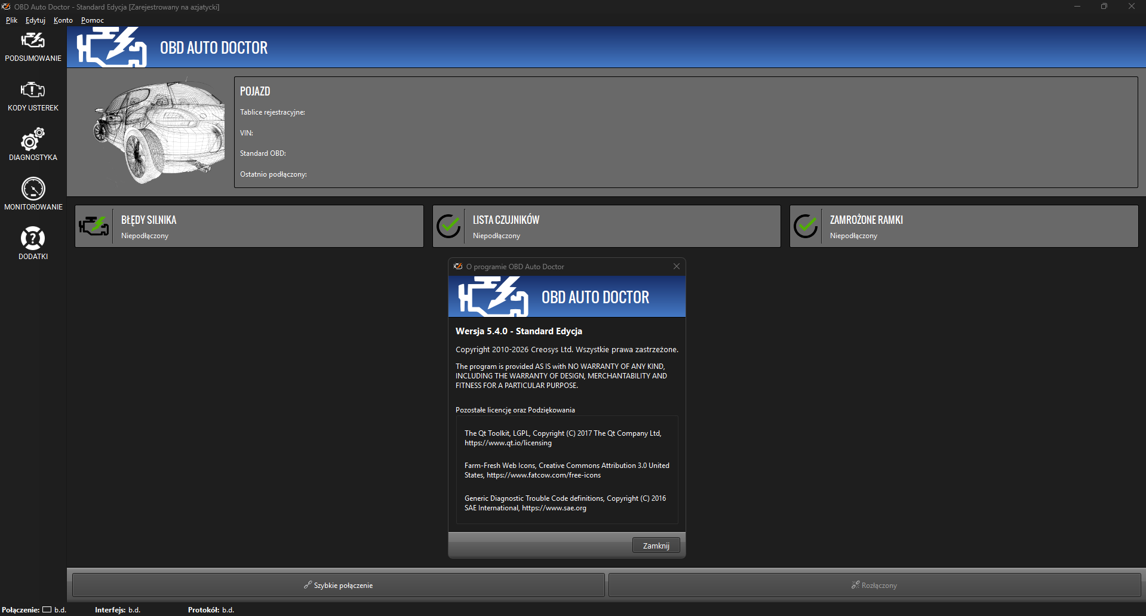Open the Błędy Silnika card
Image resolution: width=1146 pixels, height=616 pixels.
pos(249,226)
